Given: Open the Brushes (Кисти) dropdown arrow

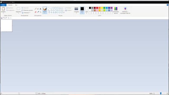Looking at the screenshot, I should [45, 13].
